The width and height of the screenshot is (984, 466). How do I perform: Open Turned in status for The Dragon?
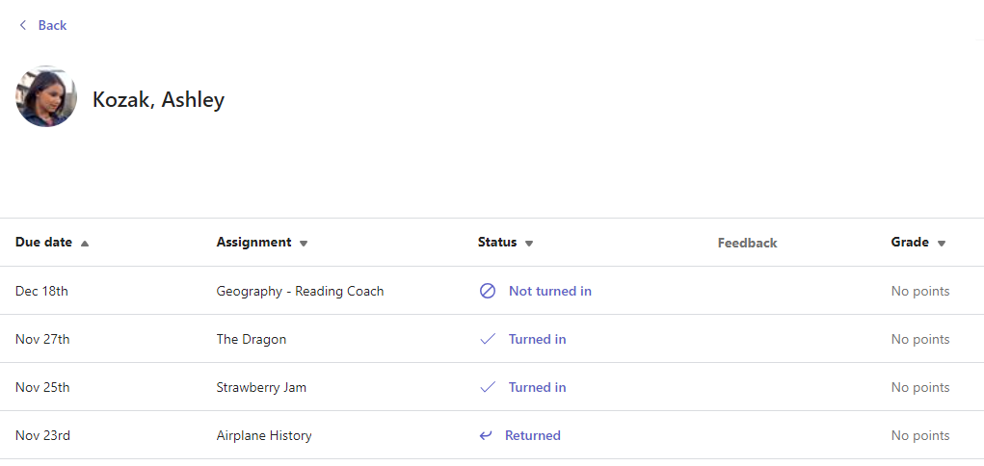coord(537,339)
